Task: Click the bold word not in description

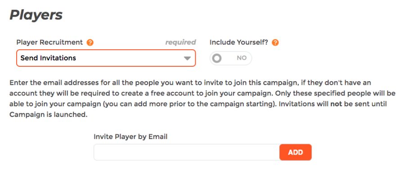Action: click(336, 104)
